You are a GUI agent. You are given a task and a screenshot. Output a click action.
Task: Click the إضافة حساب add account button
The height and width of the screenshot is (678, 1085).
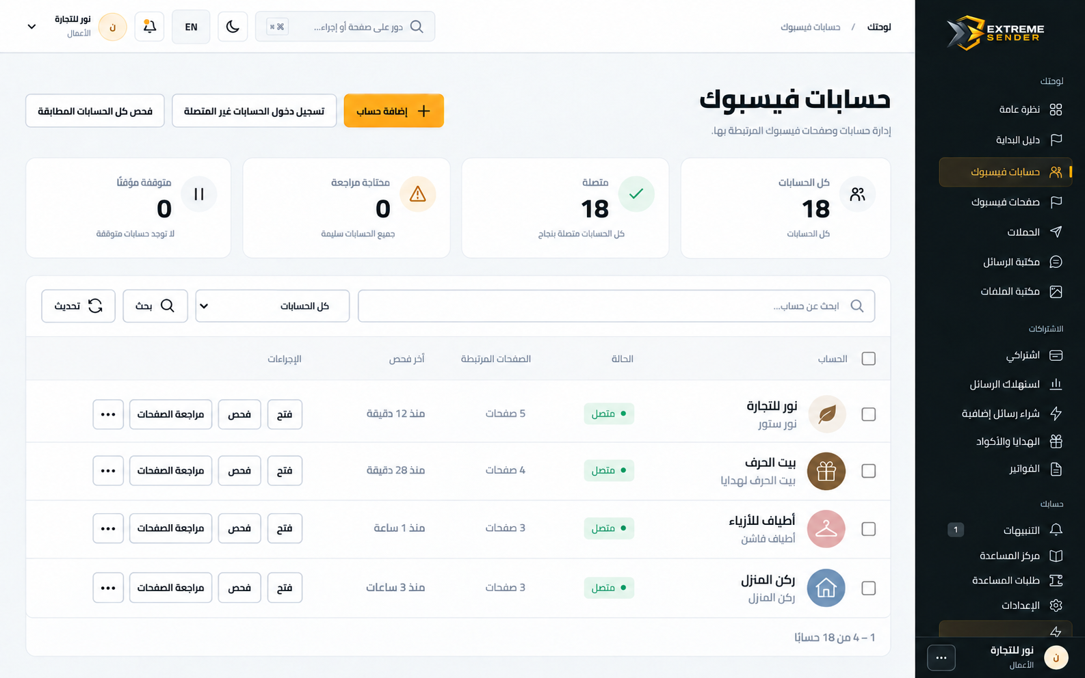click(394, 111)
